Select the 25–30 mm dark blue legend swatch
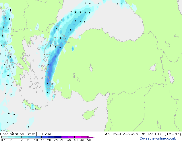The image size is (182, 141). 58,137
